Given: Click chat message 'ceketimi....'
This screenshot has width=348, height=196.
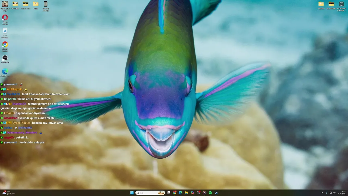Looking at the screenshot, I should click(23, 138).
